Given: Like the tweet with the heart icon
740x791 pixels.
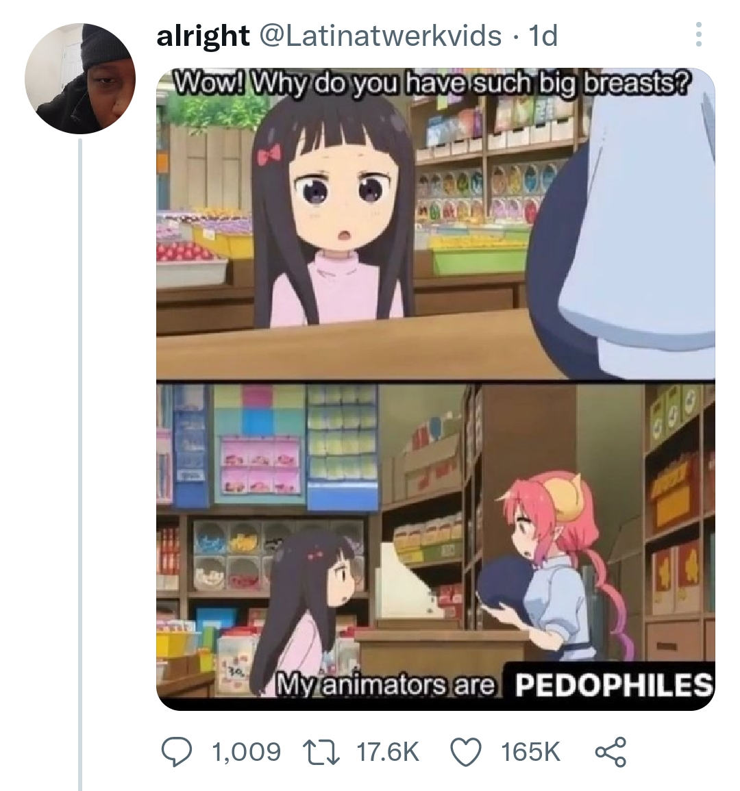Looking at the screenshot, I should [x=465, y=752].
